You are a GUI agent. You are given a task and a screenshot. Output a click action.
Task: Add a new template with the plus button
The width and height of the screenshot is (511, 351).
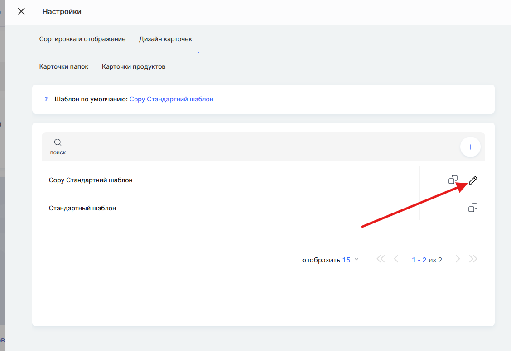470,147
